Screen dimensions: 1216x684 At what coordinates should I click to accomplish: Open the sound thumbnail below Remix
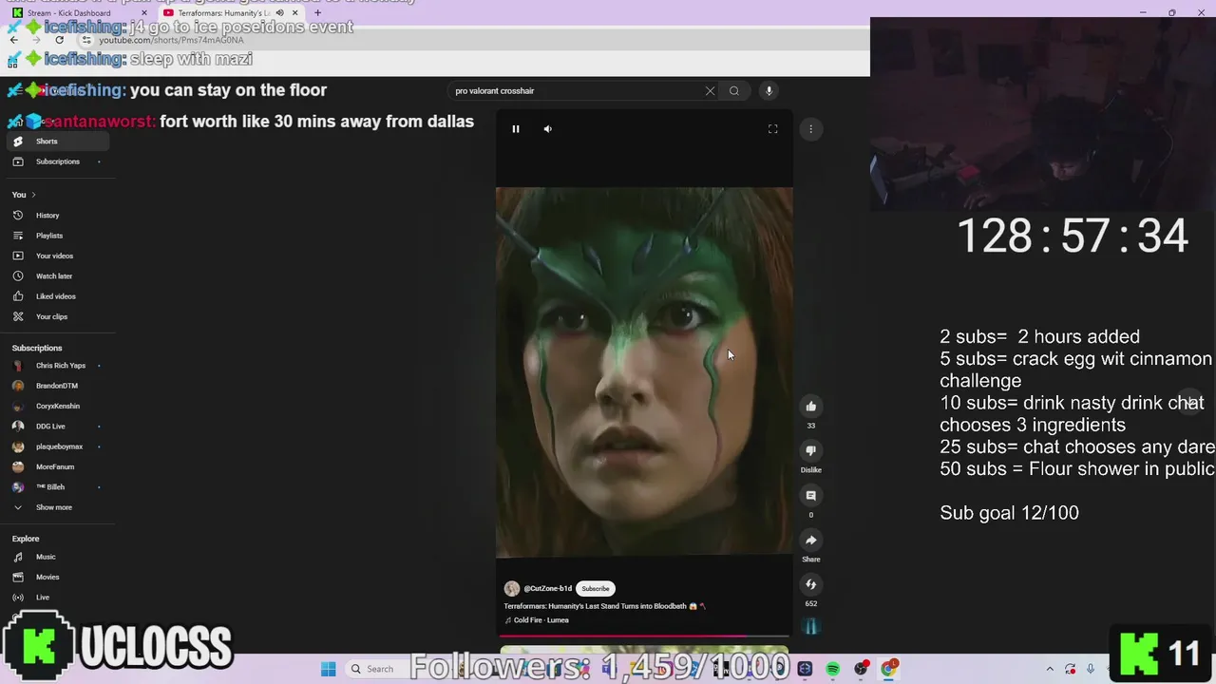point(811,626)
